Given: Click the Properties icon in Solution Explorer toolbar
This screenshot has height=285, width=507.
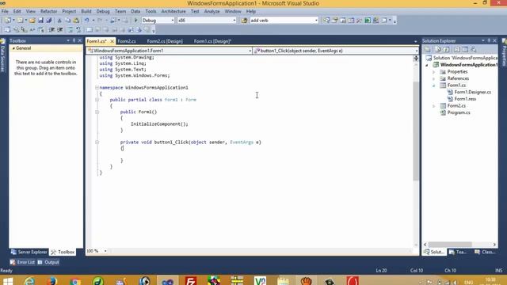Looking at the screenshot, I should [428, 49].
